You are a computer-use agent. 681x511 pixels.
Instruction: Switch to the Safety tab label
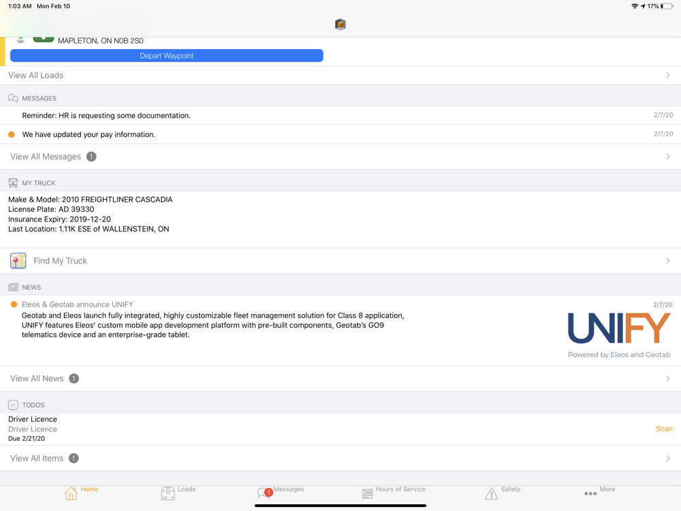(x=510, y=489)
